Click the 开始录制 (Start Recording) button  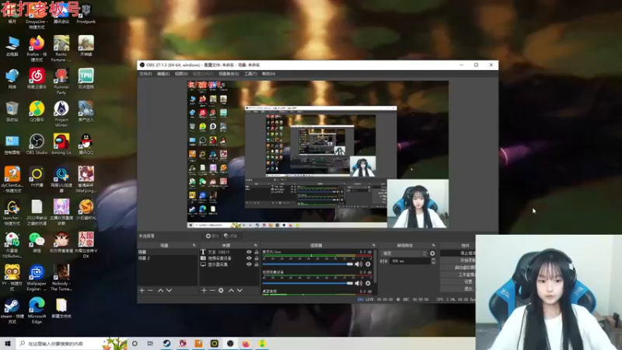pyautogui.click(x=458, y=261)
